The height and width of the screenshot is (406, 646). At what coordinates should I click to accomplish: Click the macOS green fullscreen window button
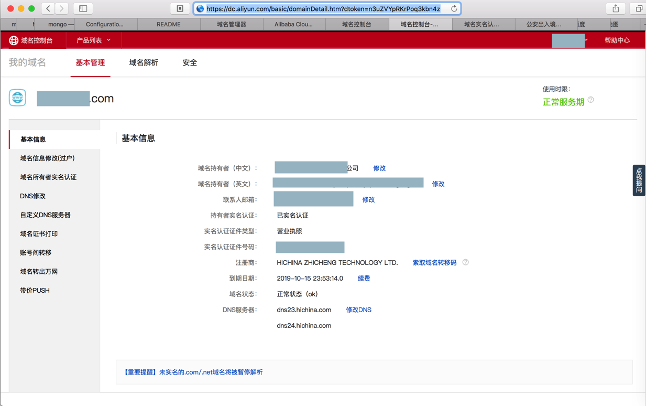[31, 8]
